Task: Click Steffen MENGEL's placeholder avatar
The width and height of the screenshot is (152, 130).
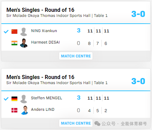Action: [24, 99]
